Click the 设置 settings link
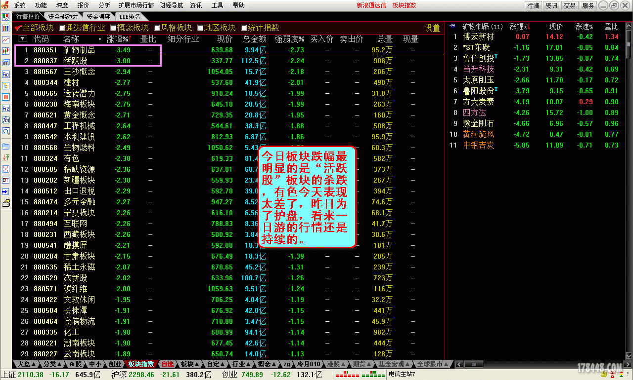 432,28
